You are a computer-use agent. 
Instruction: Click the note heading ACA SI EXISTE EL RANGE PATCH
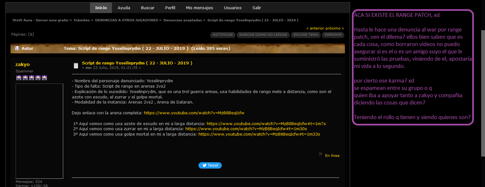point(397,15)
